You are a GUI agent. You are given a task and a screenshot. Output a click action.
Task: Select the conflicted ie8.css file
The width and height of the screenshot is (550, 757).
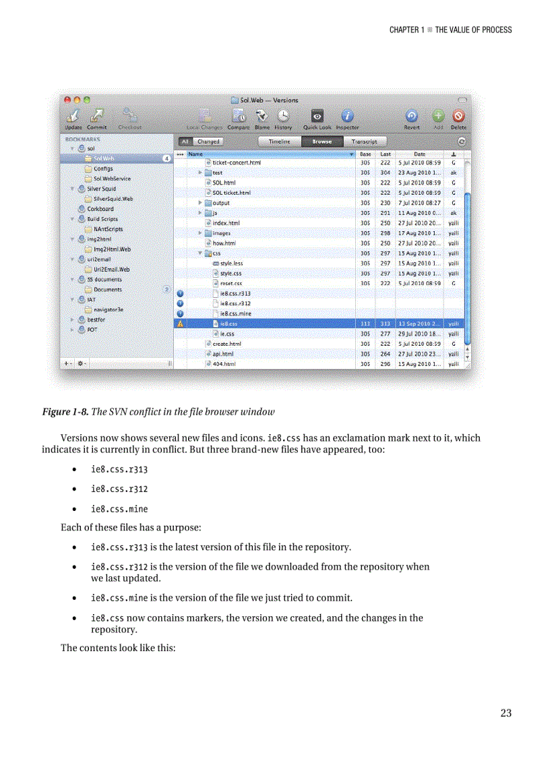coord(228,324)
